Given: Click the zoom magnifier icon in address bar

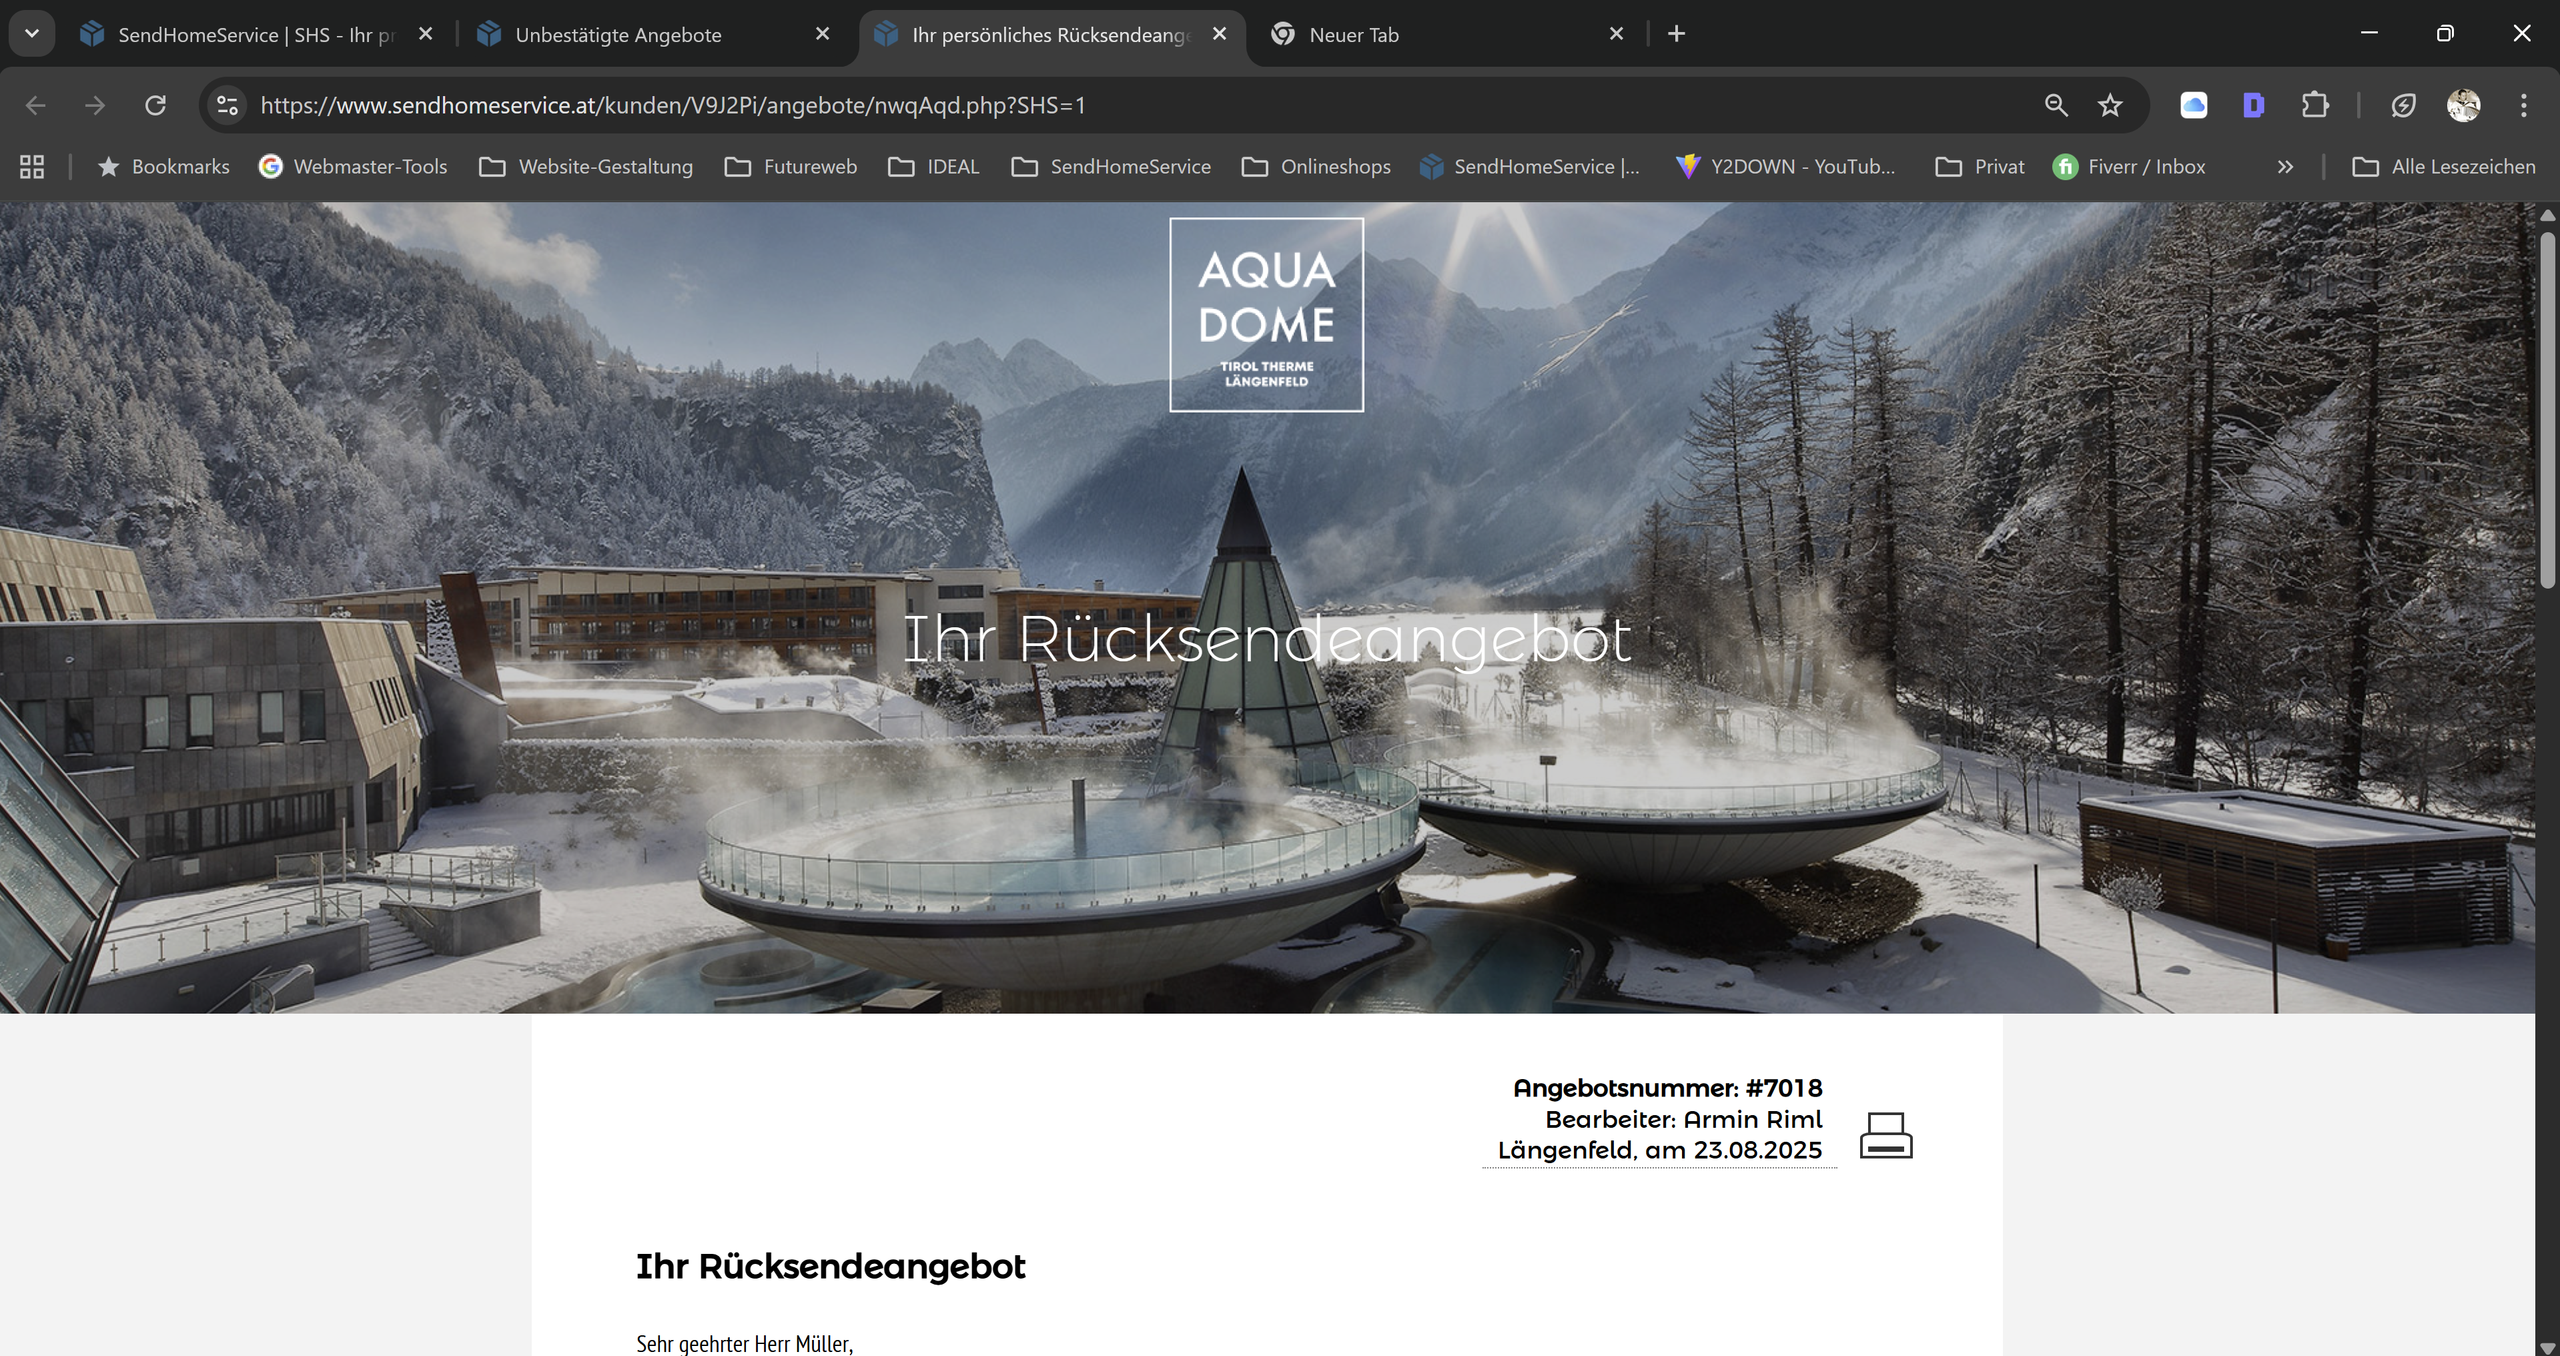Looking at the screenshot, I should point(2056,105).
